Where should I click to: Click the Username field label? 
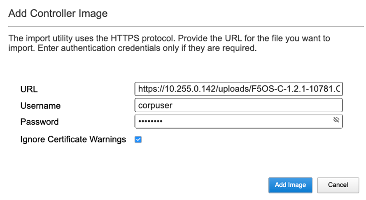coord(40,106)
